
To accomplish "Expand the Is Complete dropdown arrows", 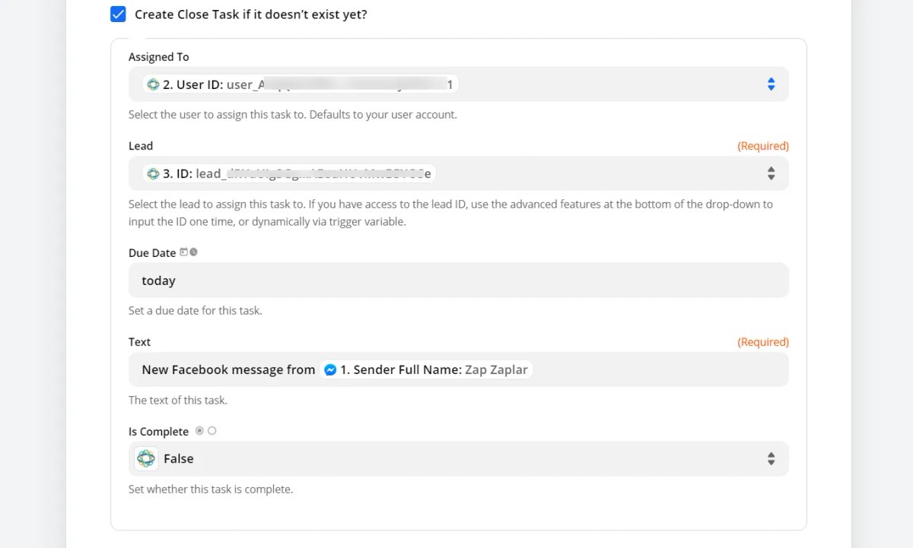I will 771,459.
